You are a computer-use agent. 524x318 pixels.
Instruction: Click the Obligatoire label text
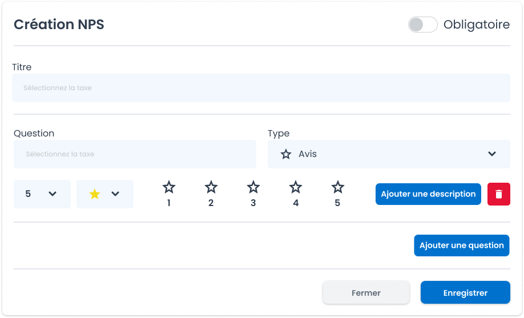(x=476, y=25)
